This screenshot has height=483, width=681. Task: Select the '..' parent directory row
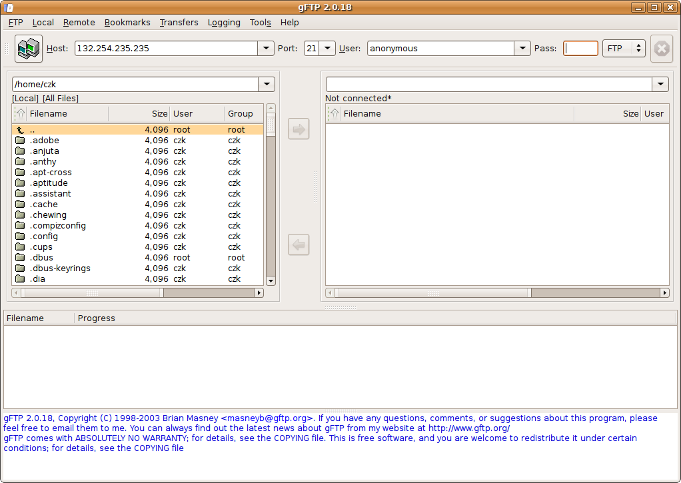(138, 129)
